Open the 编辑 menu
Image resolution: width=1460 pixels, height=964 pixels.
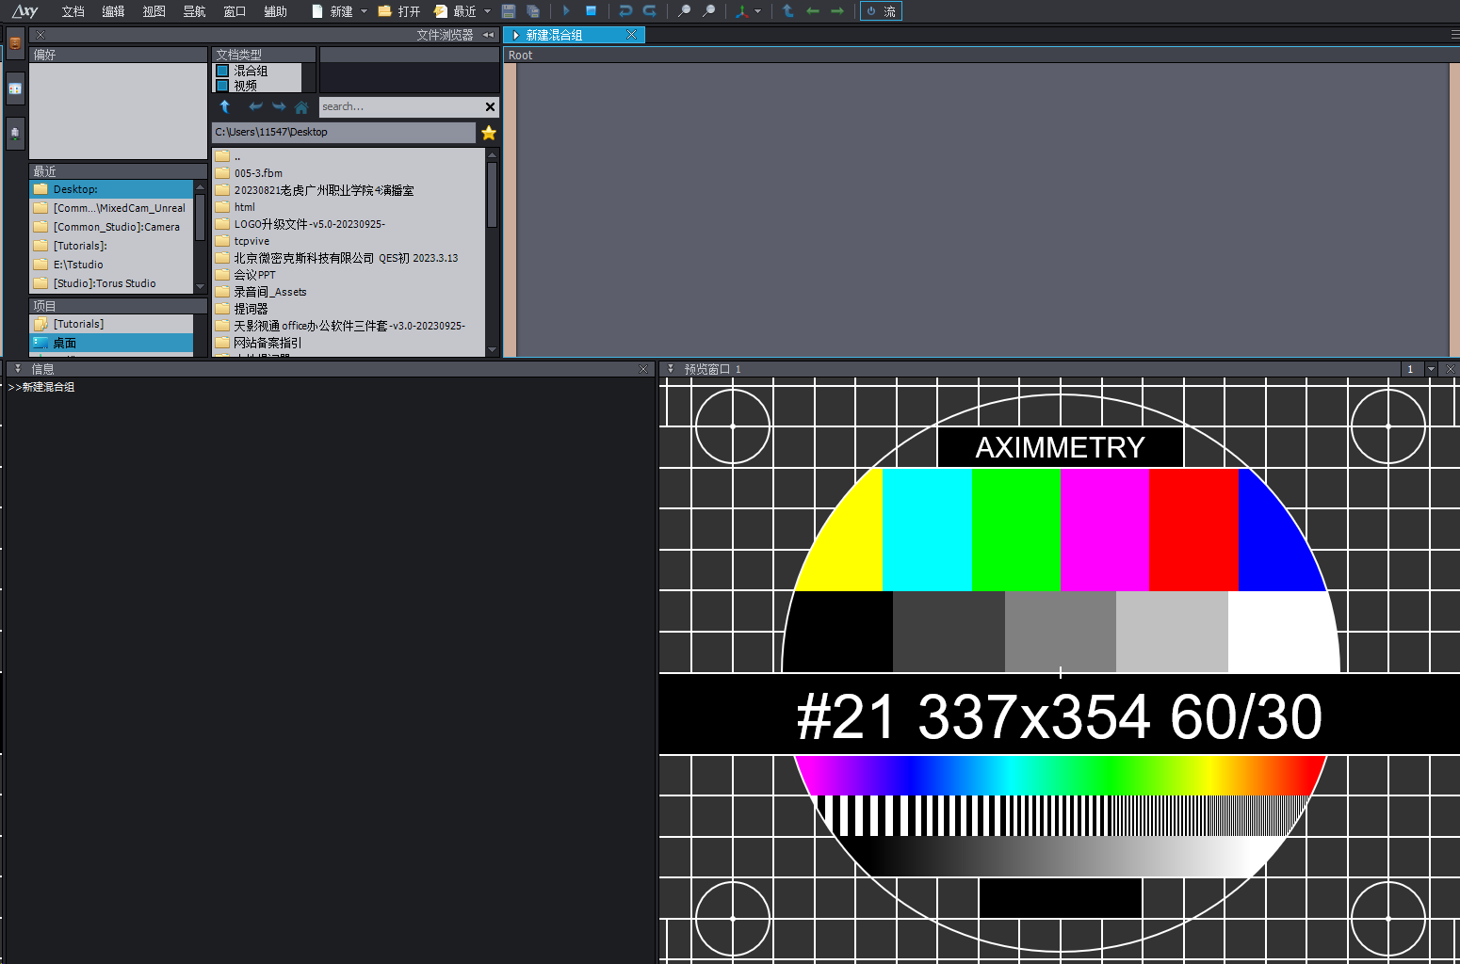113,11
